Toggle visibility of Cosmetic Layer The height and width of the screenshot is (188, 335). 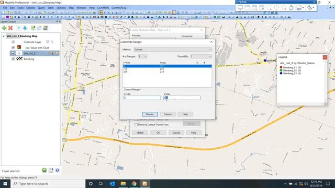(13, 42)
